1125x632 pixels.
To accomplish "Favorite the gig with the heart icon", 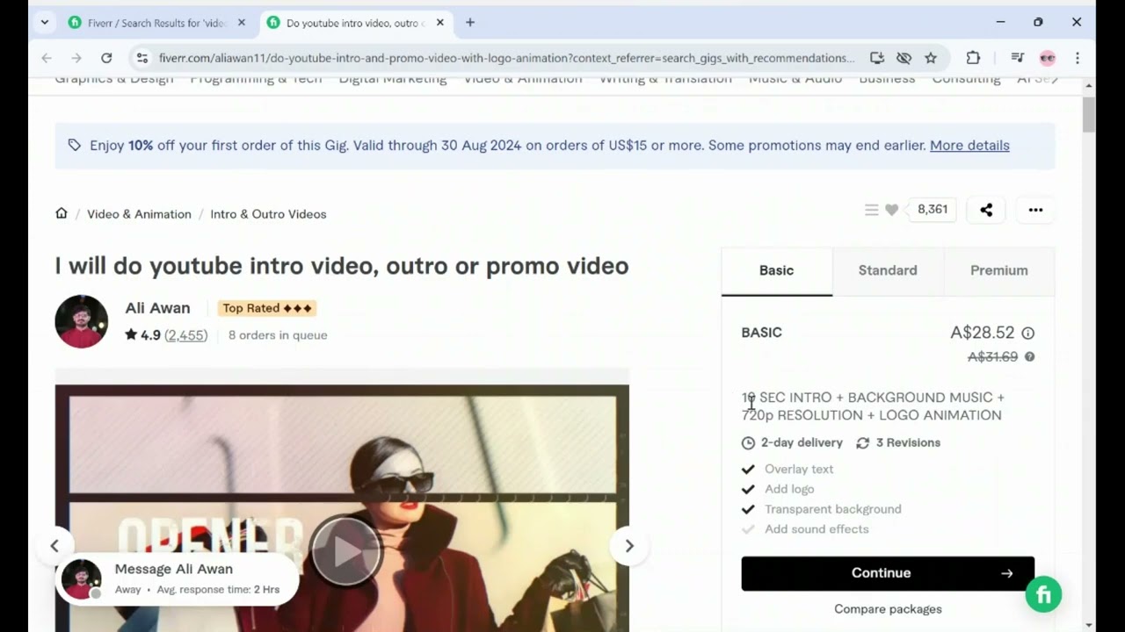I will tap(891, 210).
